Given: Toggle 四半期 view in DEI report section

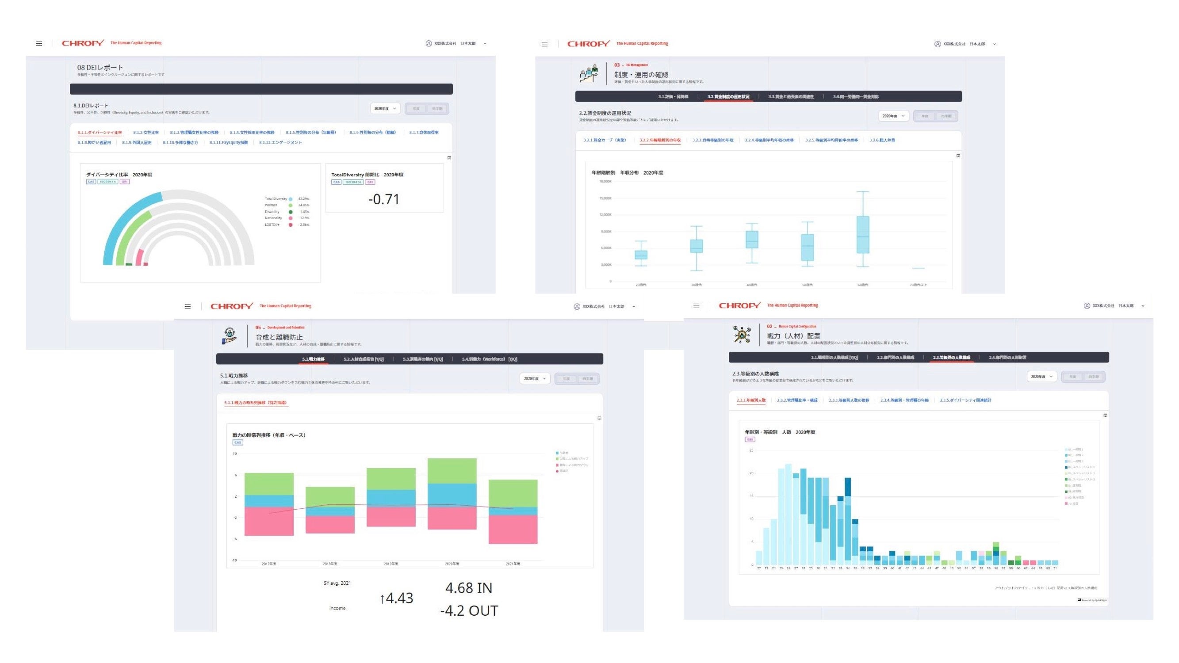Looking at the screenshot, I should tap(437, 109).
